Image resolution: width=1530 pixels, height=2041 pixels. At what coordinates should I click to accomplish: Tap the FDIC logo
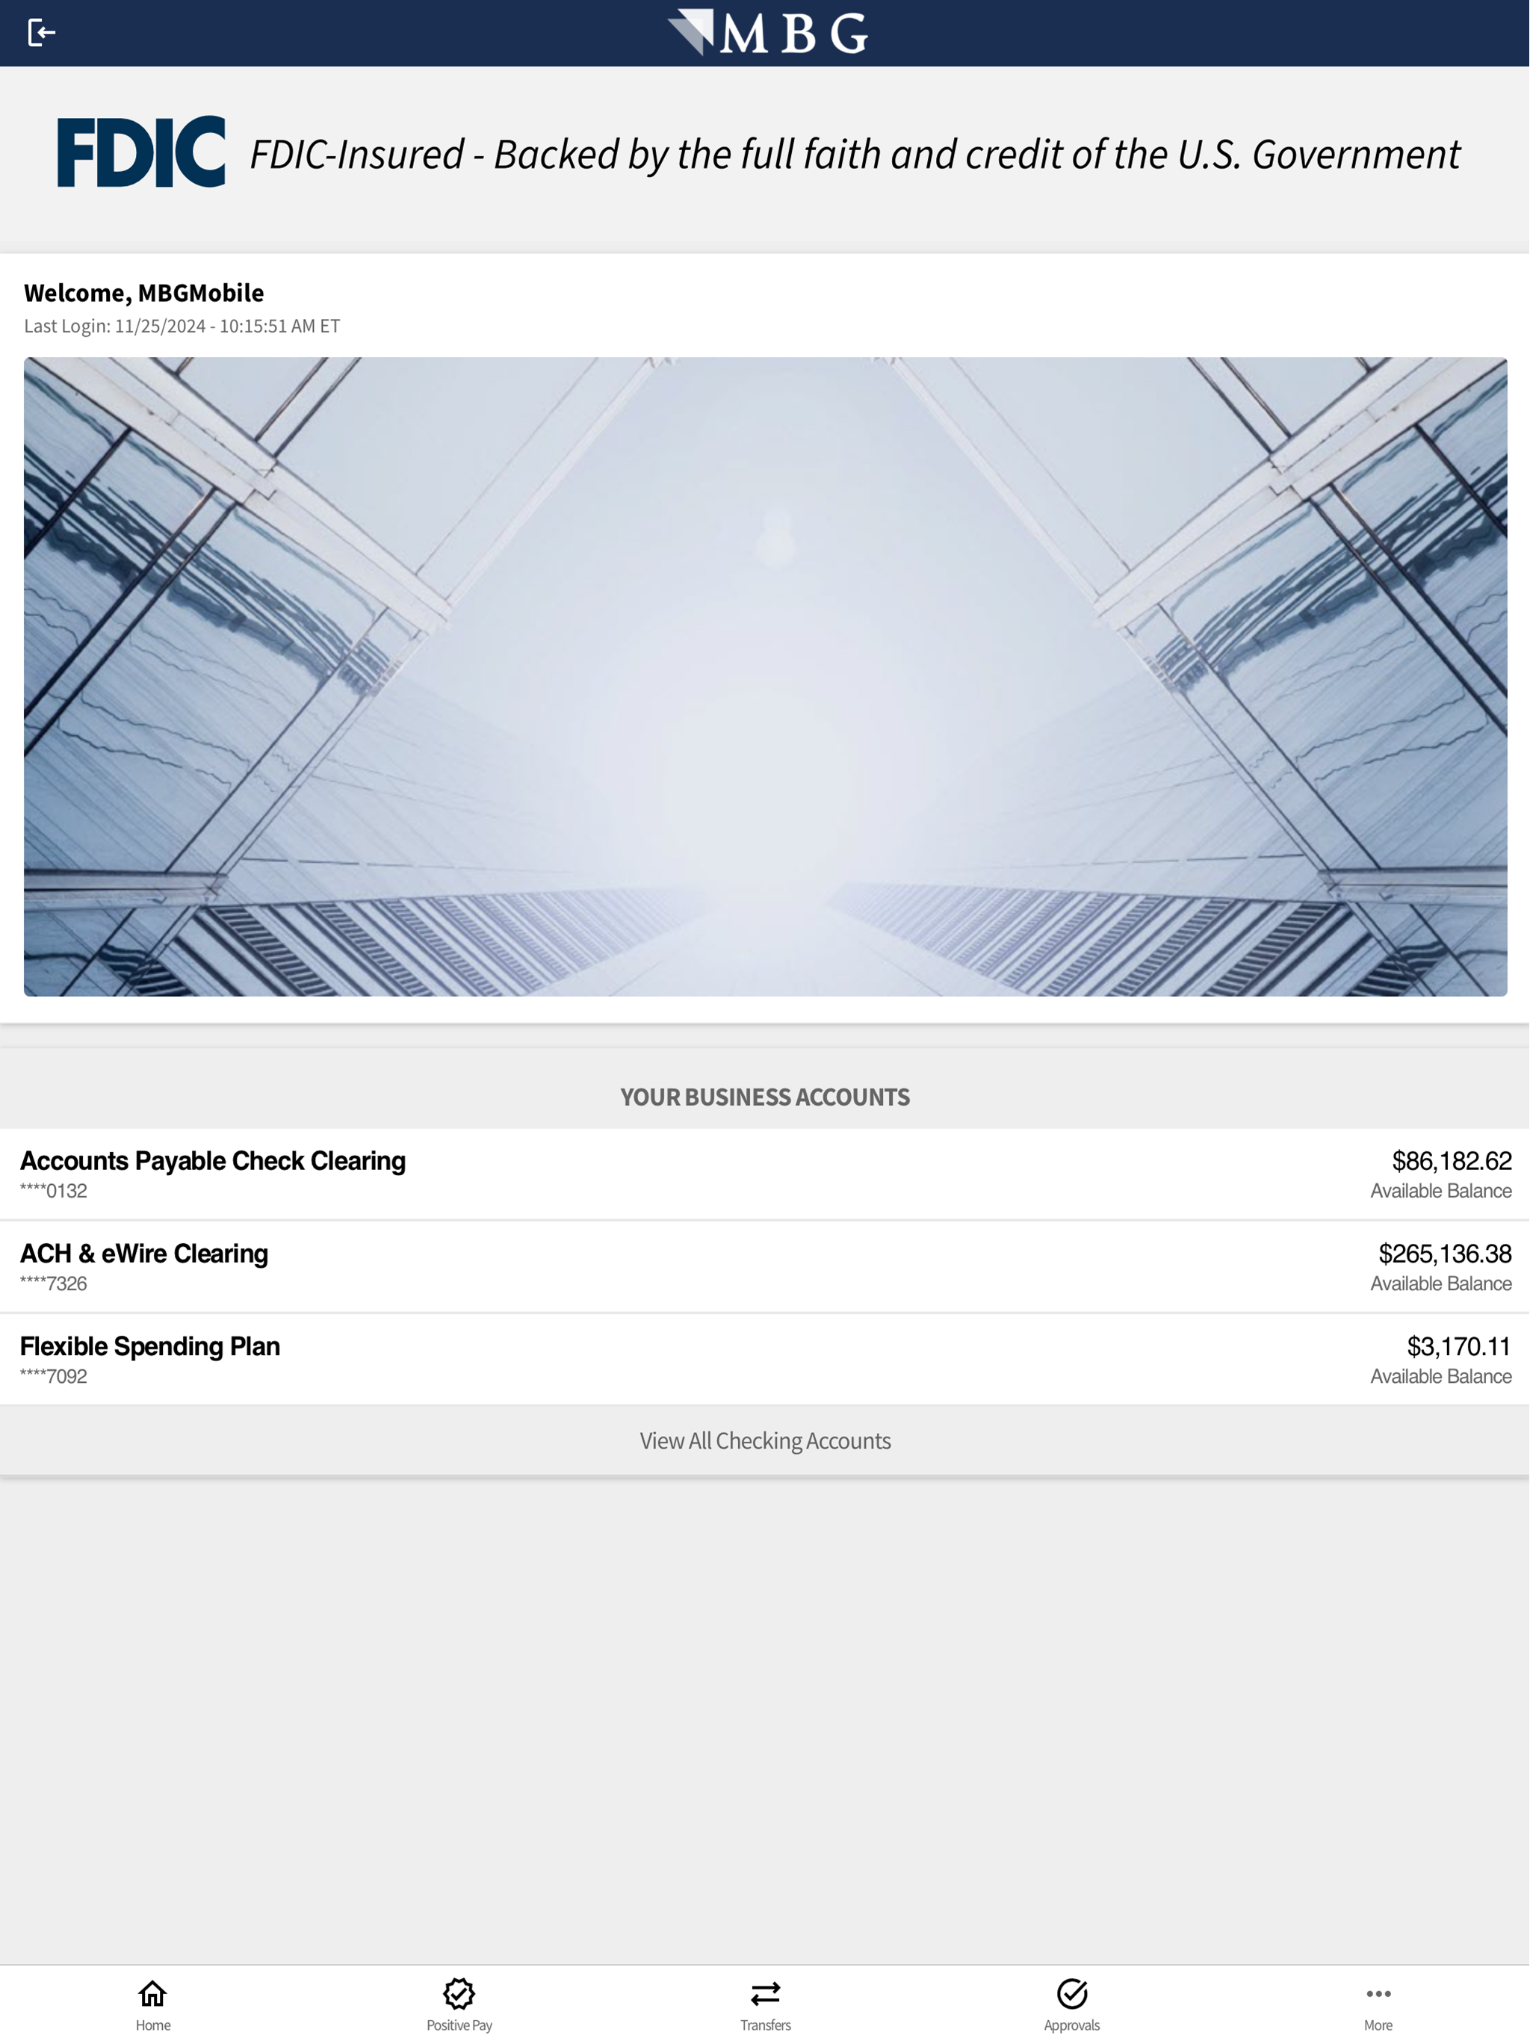pyautogui.click(x=141, y=152)
